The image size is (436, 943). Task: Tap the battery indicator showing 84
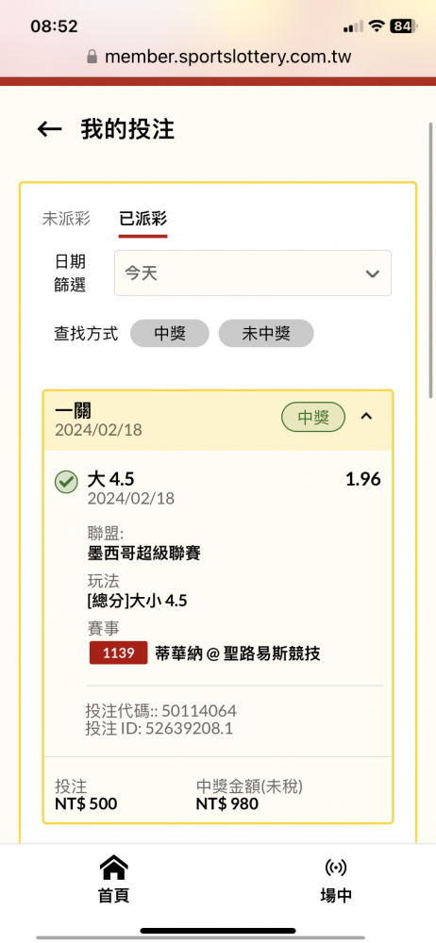click(x=403, y=25)
